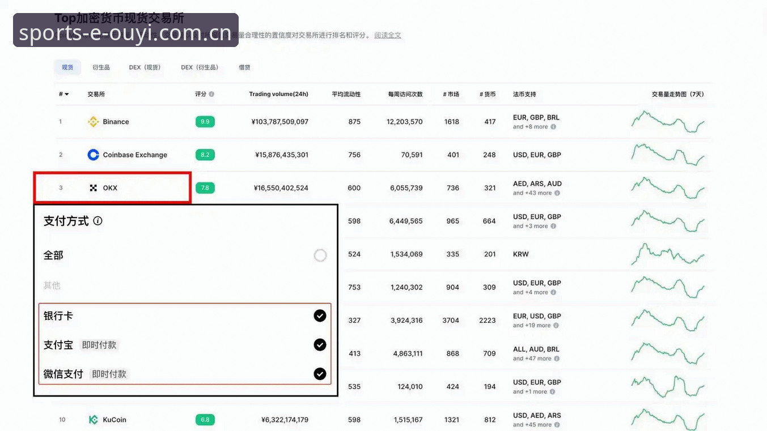Click the Binance logo icon

tap(94, 122)
